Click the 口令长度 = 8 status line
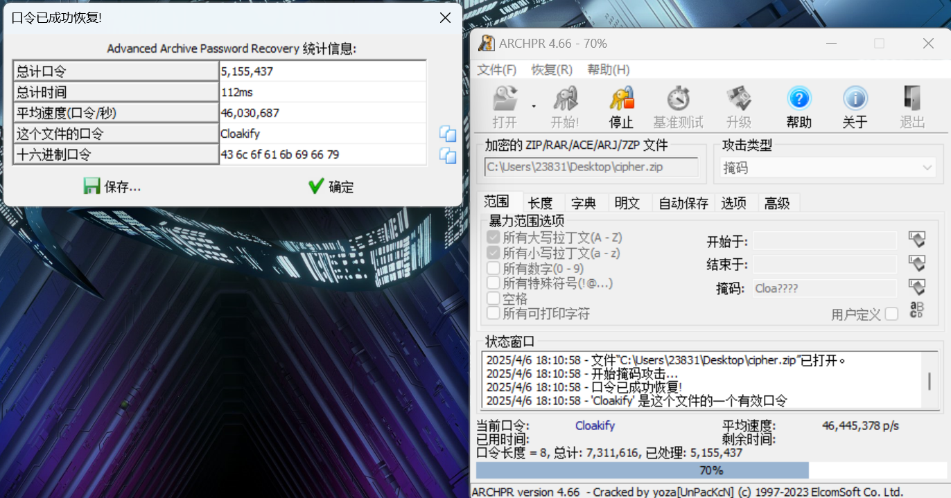 point(609,453)
